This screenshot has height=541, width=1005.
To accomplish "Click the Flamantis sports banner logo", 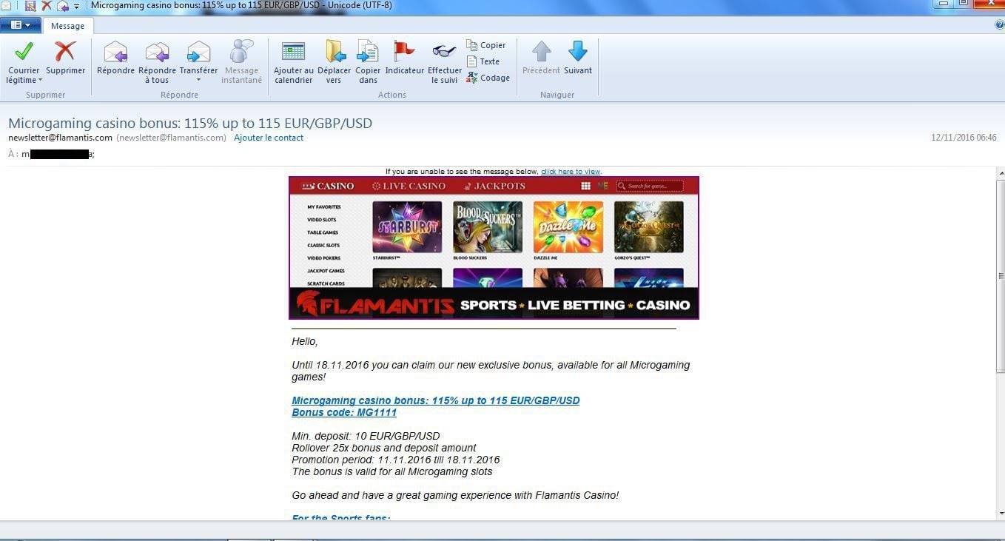I will (x=375, y=303).
